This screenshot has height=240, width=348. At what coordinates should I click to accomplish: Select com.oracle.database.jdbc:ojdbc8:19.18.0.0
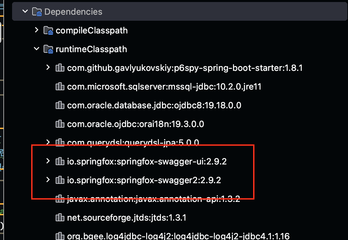(x=154, y=105)
